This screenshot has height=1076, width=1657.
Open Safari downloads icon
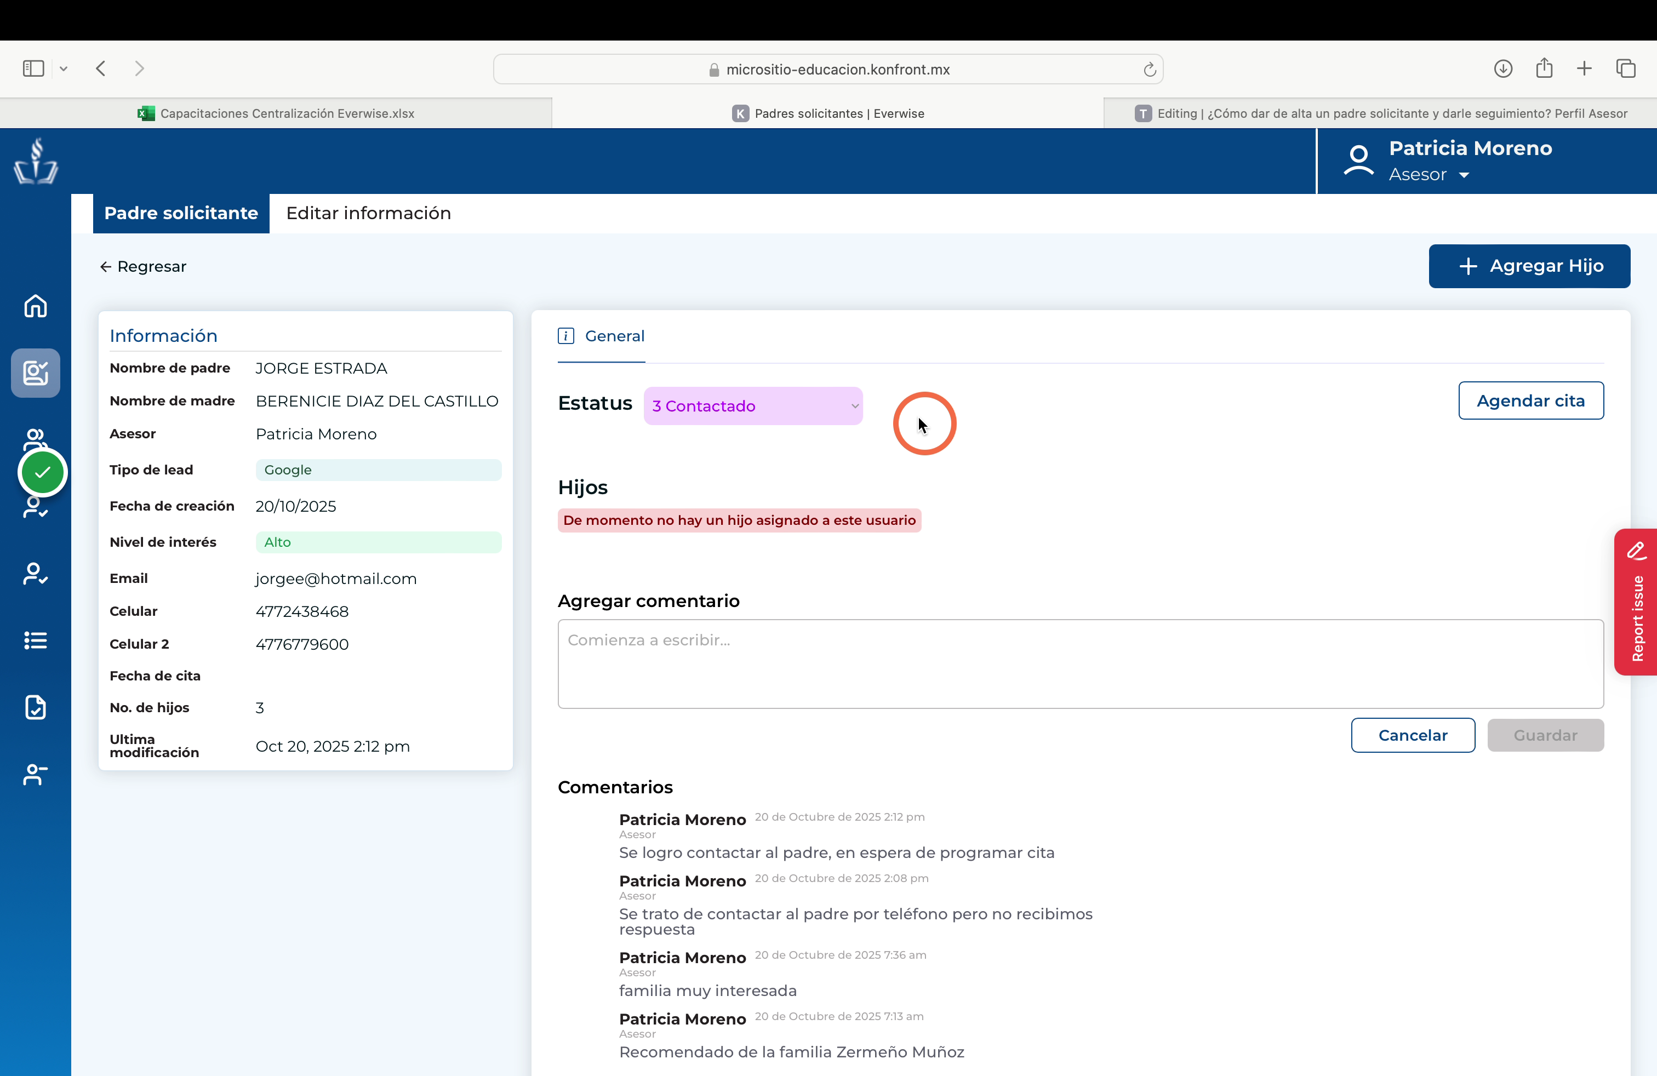(1503, 68)
